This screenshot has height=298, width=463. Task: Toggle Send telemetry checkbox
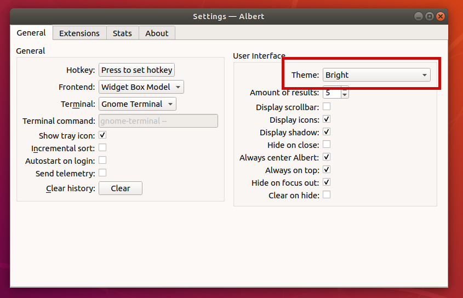[x=102, y=173]
